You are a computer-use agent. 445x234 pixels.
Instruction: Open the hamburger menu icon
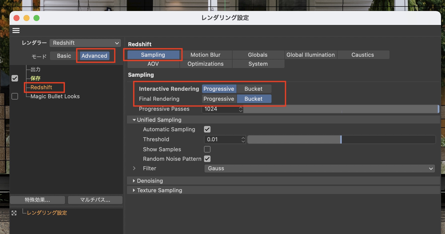[x=16, y=30]
